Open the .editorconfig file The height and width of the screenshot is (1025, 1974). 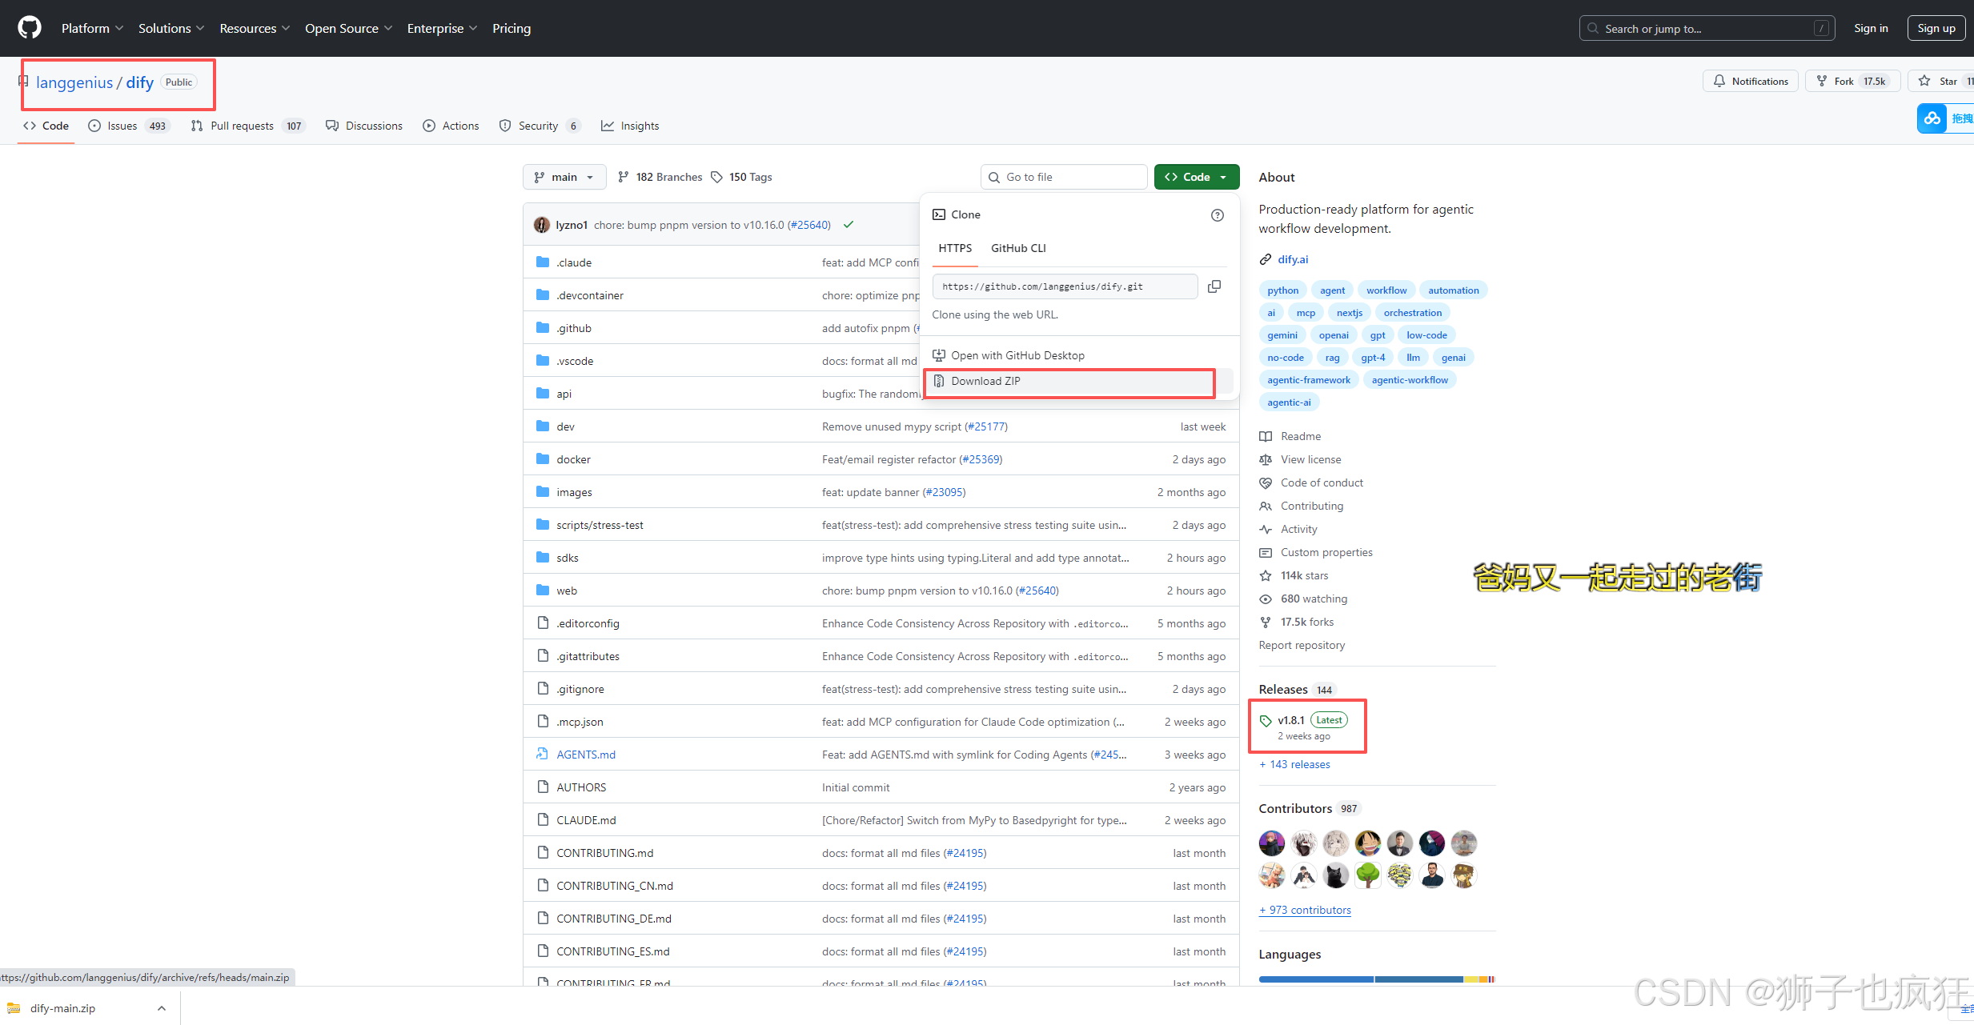[x=588, y=623]
